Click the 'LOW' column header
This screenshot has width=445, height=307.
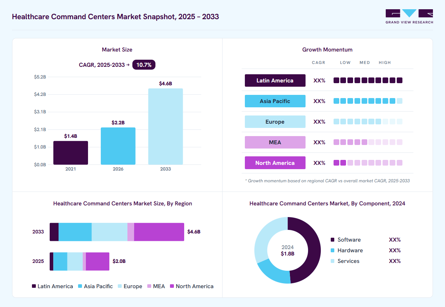pos(345,63)
